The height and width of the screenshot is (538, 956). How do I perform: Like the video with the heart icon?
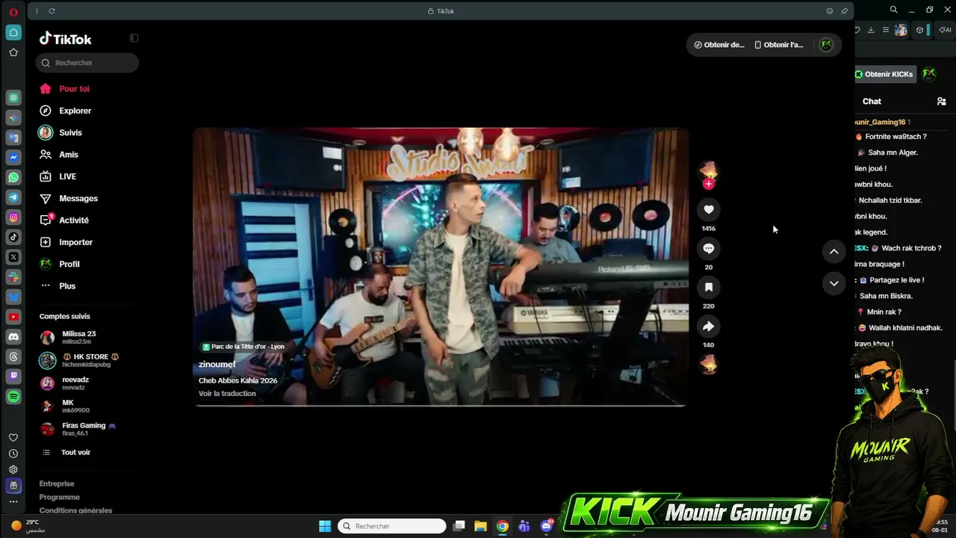709,209
